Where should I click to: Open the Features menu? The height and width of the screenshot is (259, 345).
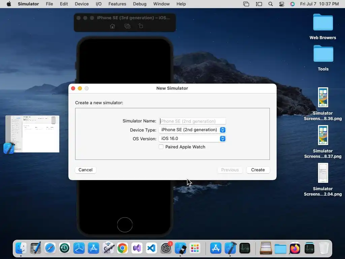117,4
